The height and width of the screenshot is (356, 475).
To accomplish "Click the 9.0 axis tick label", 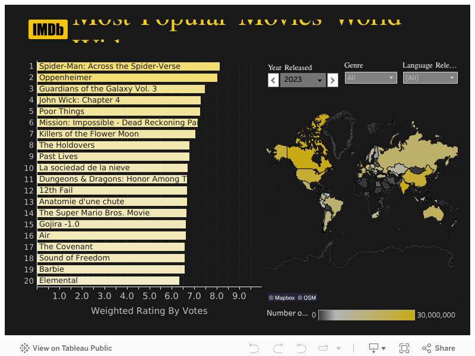I will coord(239,296).
